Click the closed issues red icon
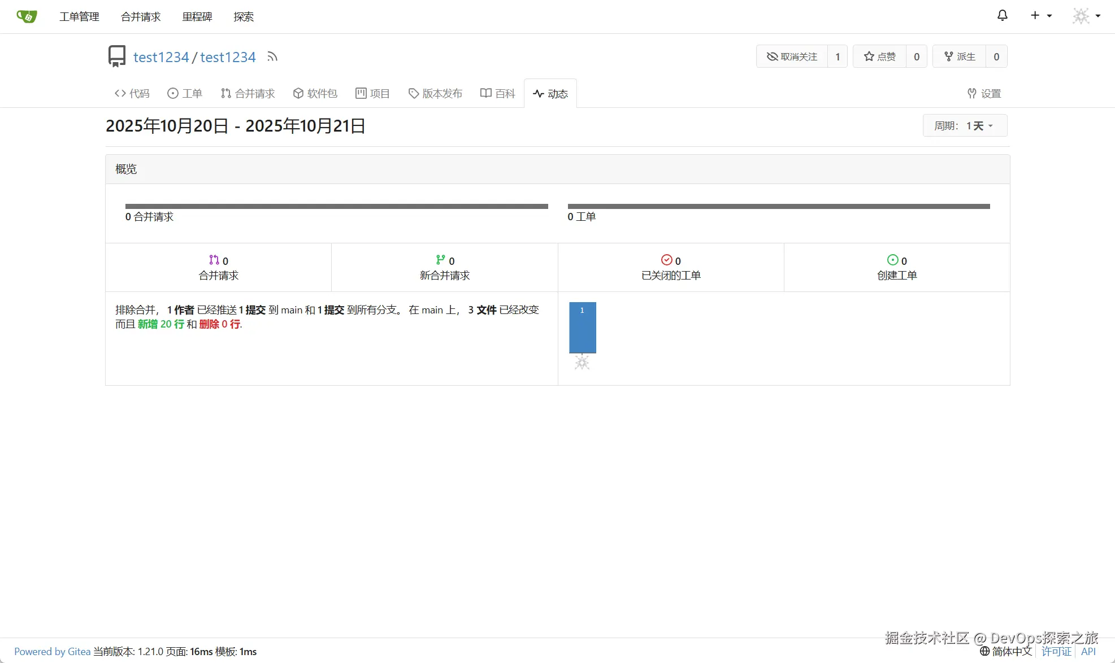 666,260
